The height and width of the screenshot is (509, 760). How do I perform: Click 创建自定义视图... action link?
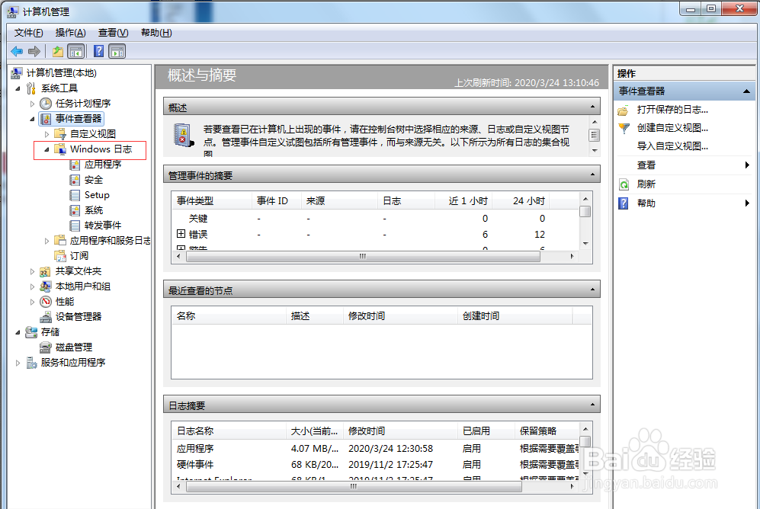pyautogui.click(x=672, y=128)
